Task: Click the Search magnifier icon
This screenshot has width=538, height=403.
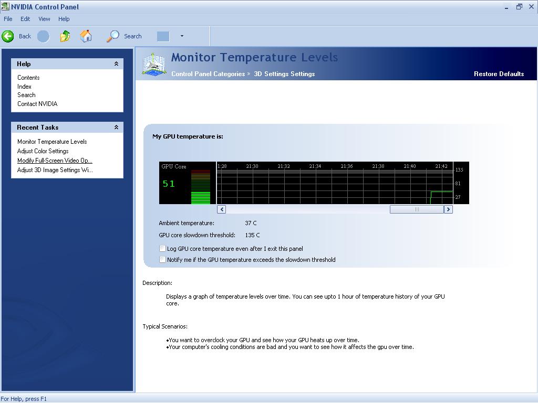Action: 112,36
